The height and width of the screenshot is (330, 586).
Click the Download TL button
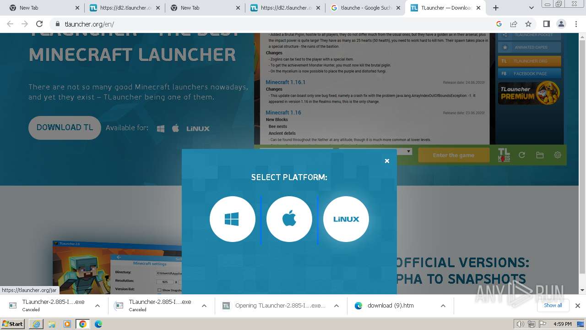click(65, 127)
